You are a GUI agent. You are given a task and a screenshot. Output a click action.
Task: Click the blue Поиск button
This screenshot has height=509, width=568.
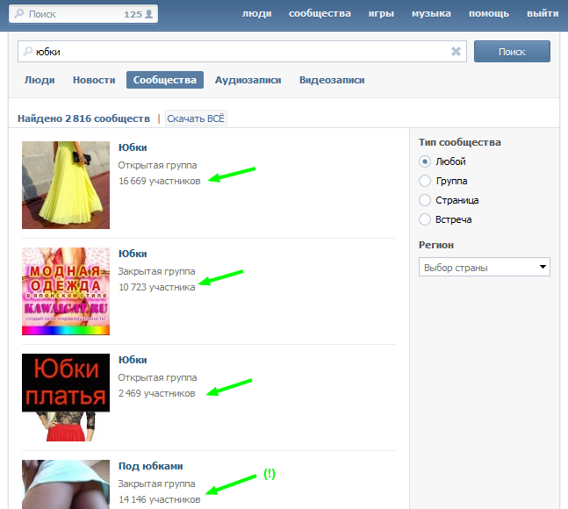[512, 52]
